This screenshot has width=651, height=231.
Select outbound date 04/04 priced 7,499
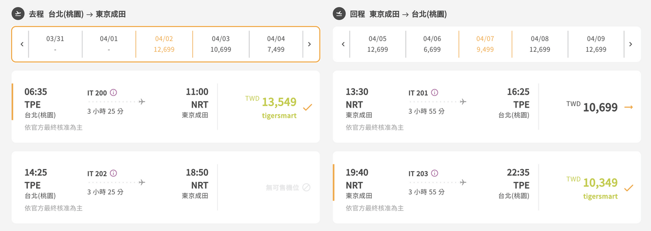276,44
